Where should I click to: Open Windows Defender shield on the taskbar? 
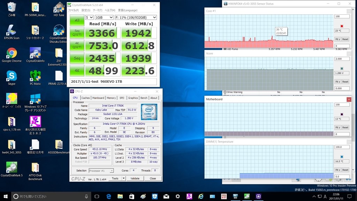click(155, 196)
